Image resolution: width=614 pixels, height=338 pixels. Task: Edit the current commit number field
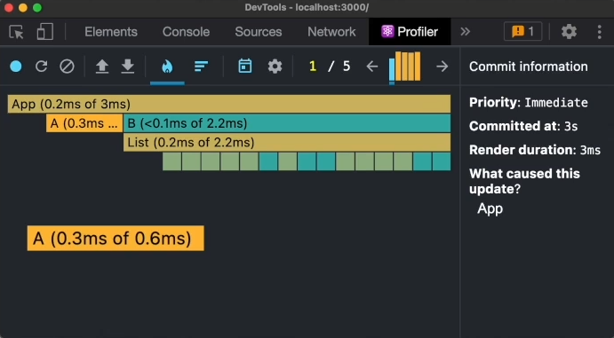(x=313, y=67)
